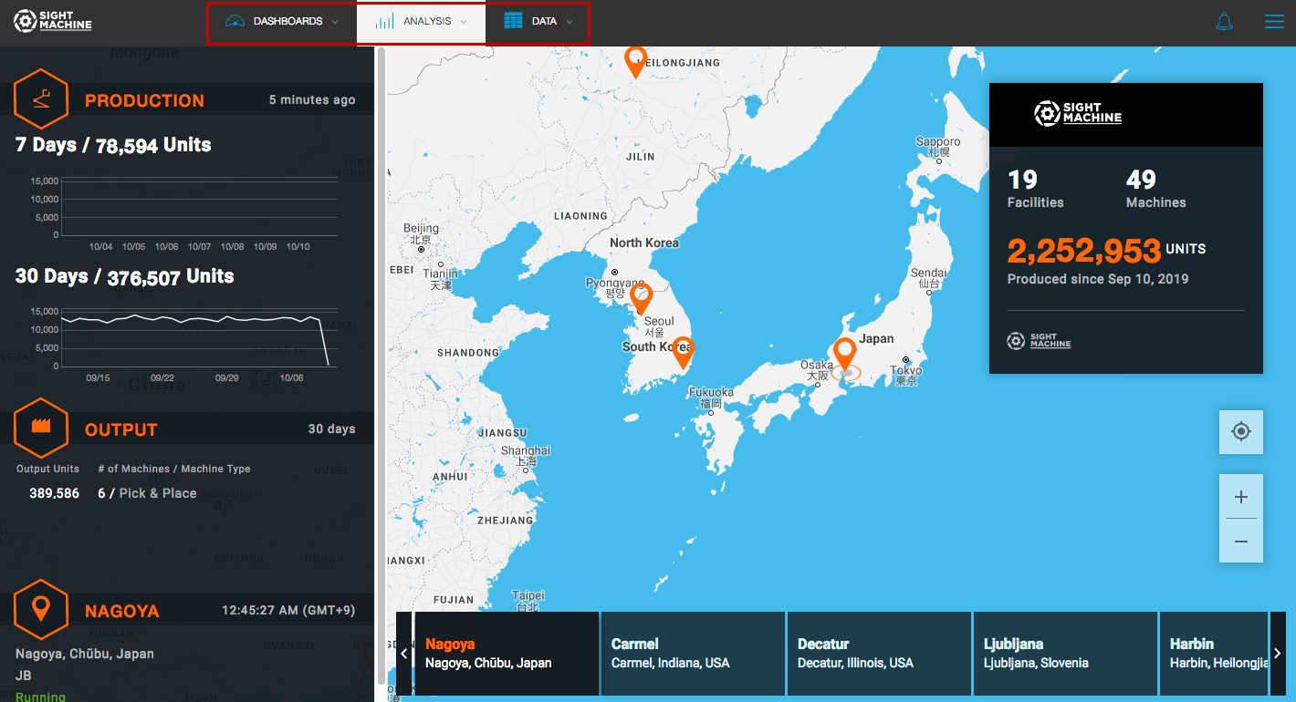Click the "2,252,953 UNITS" total
Image resolution: width=1296 pixels, height=702 pixels.
pyautogui.click(x=1107, y=250)
